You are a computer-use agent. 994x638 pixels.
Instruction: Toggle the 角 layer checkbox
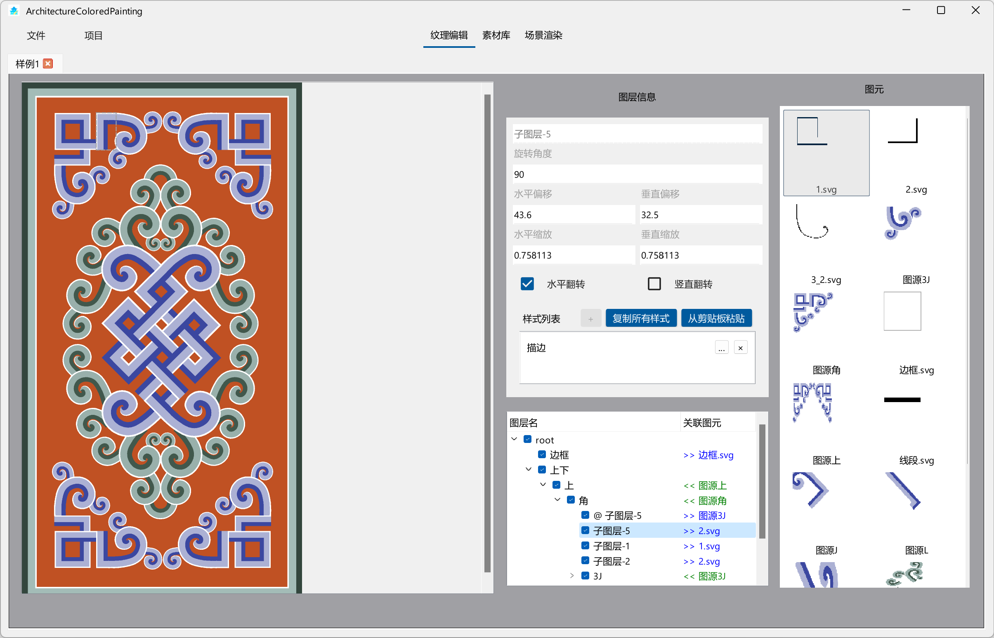[x=571, y=499]
